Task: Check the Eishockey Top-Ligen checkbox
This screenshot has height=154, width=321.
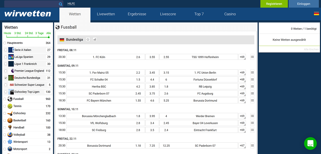Action: click(6, 92)
